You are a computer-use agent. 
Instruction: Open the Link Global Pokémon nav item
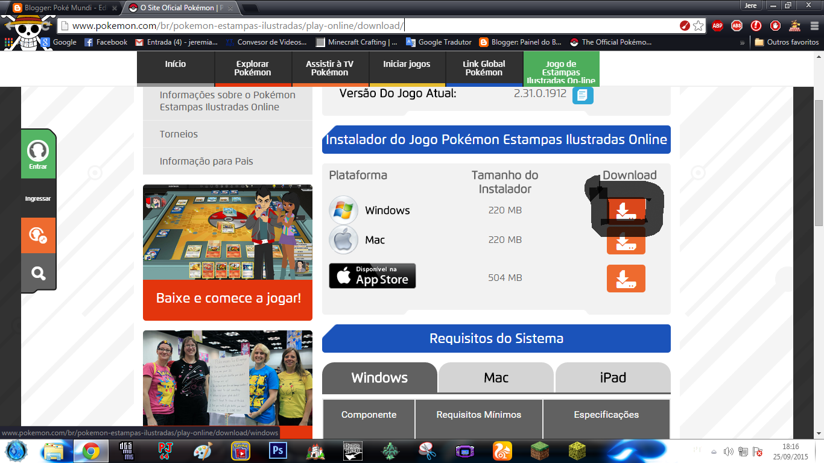click(x=484, y=68)
